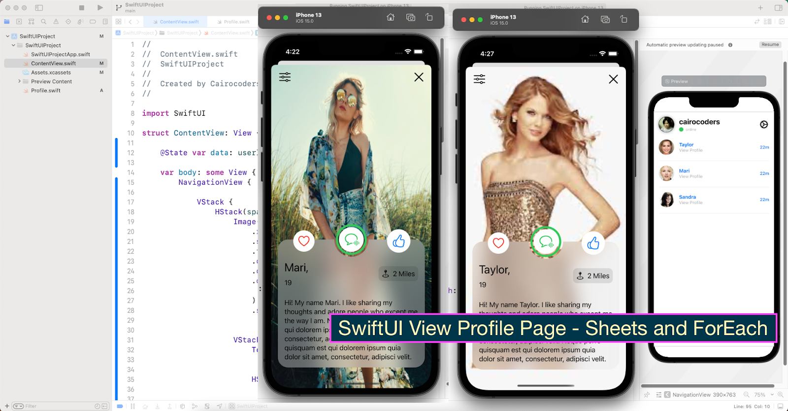This screenshot has width=788, height=411.
Task: Switch to the Profile.swift editor tab
Action: [233, 22]
